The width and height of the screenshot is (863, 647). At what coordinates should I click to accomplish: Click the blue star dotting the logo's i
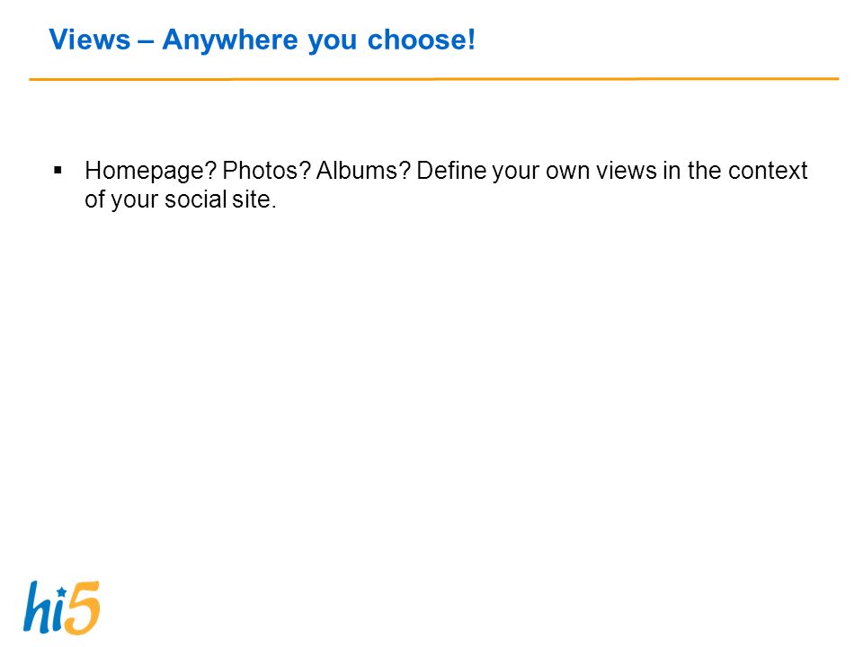click(x=61, y=591)
